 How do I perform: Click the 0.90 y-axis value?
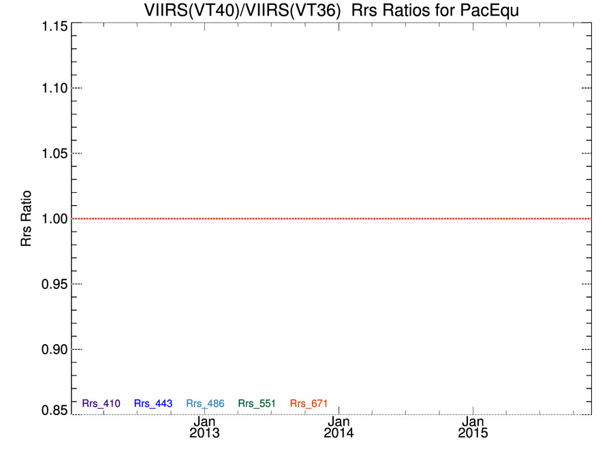click(54, 350)
